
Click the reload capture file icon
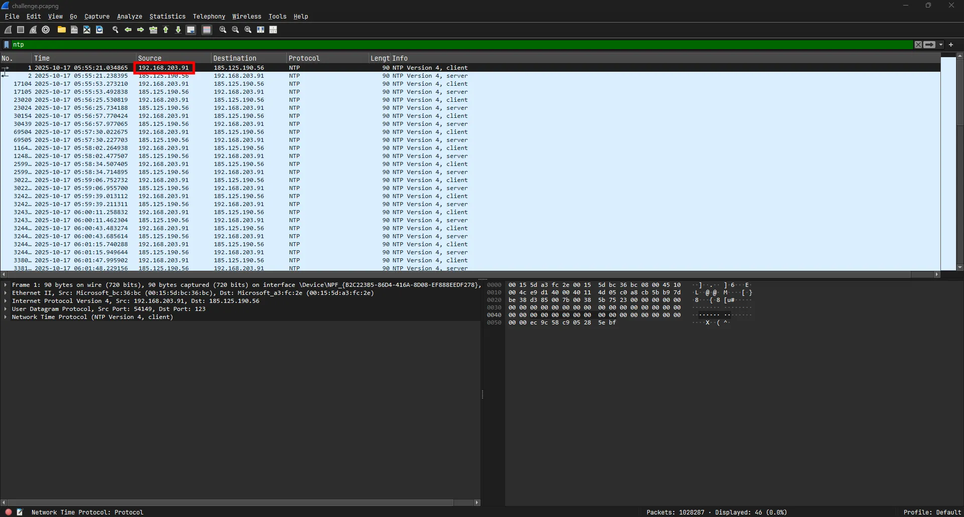coord(99,30)
